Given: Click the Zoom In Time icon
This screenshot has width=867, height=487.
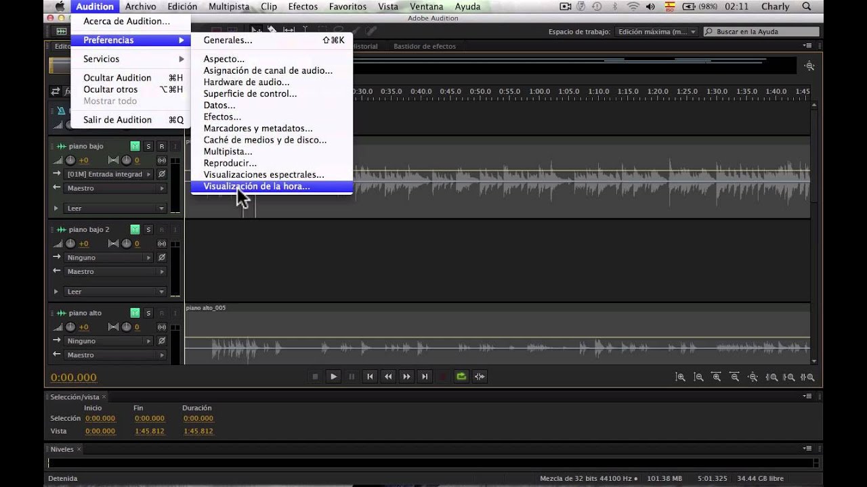Looking at the screenshot, I should tap(716, 377).
